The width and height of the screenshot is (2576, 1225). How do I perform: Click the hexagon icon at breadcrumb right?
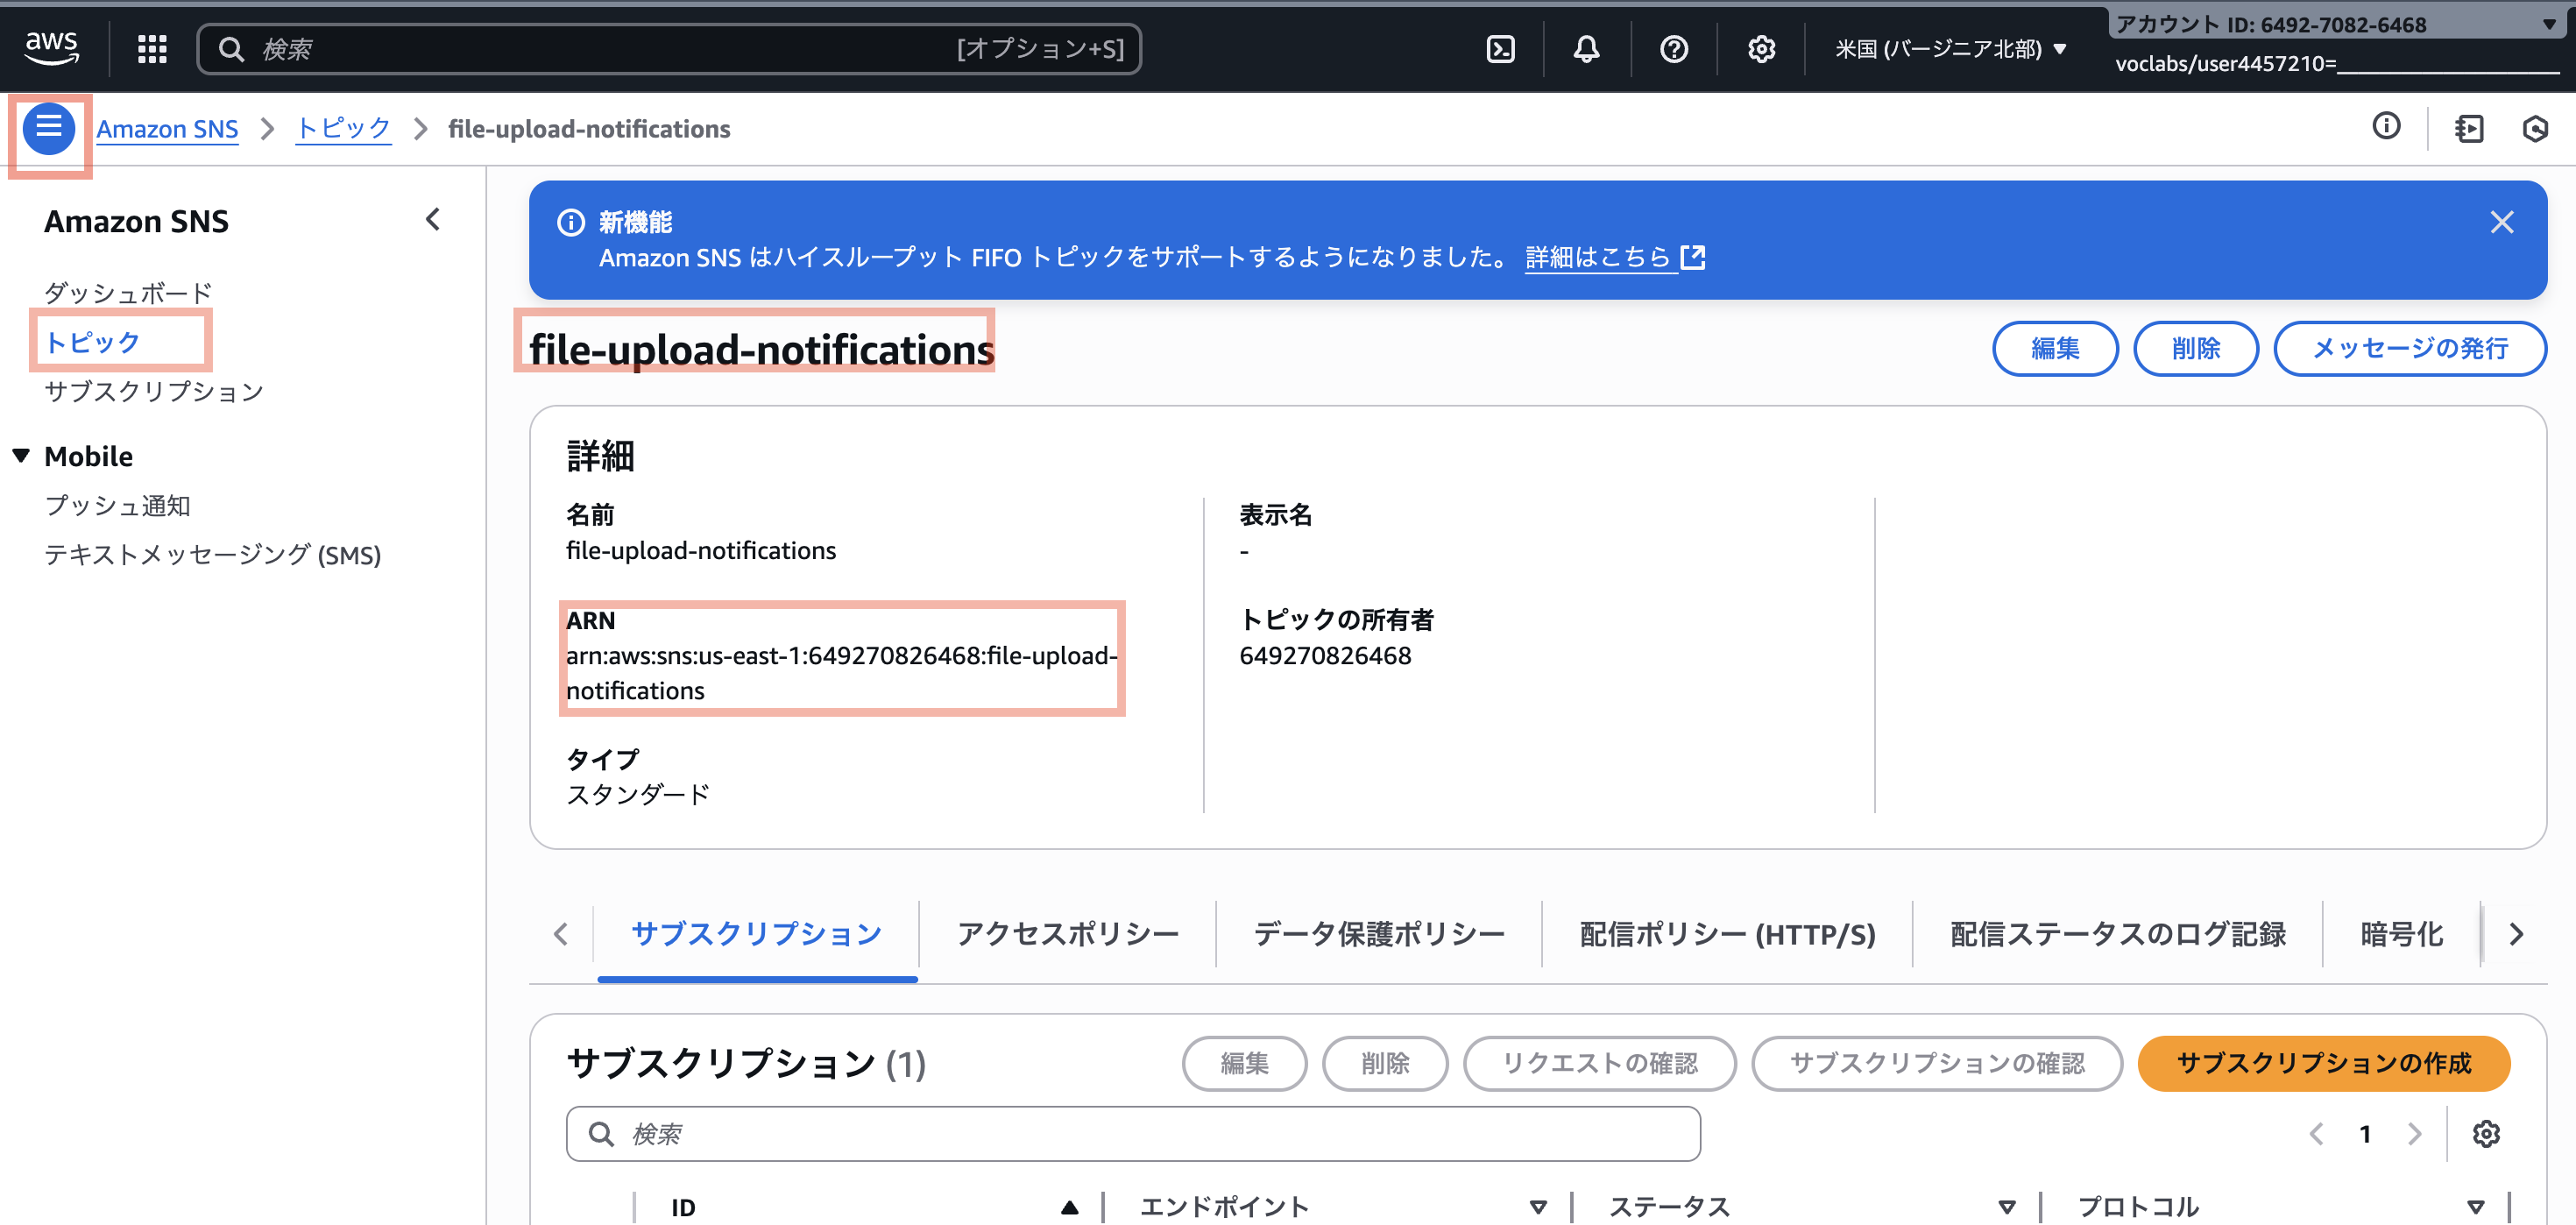pos(2535,128)
